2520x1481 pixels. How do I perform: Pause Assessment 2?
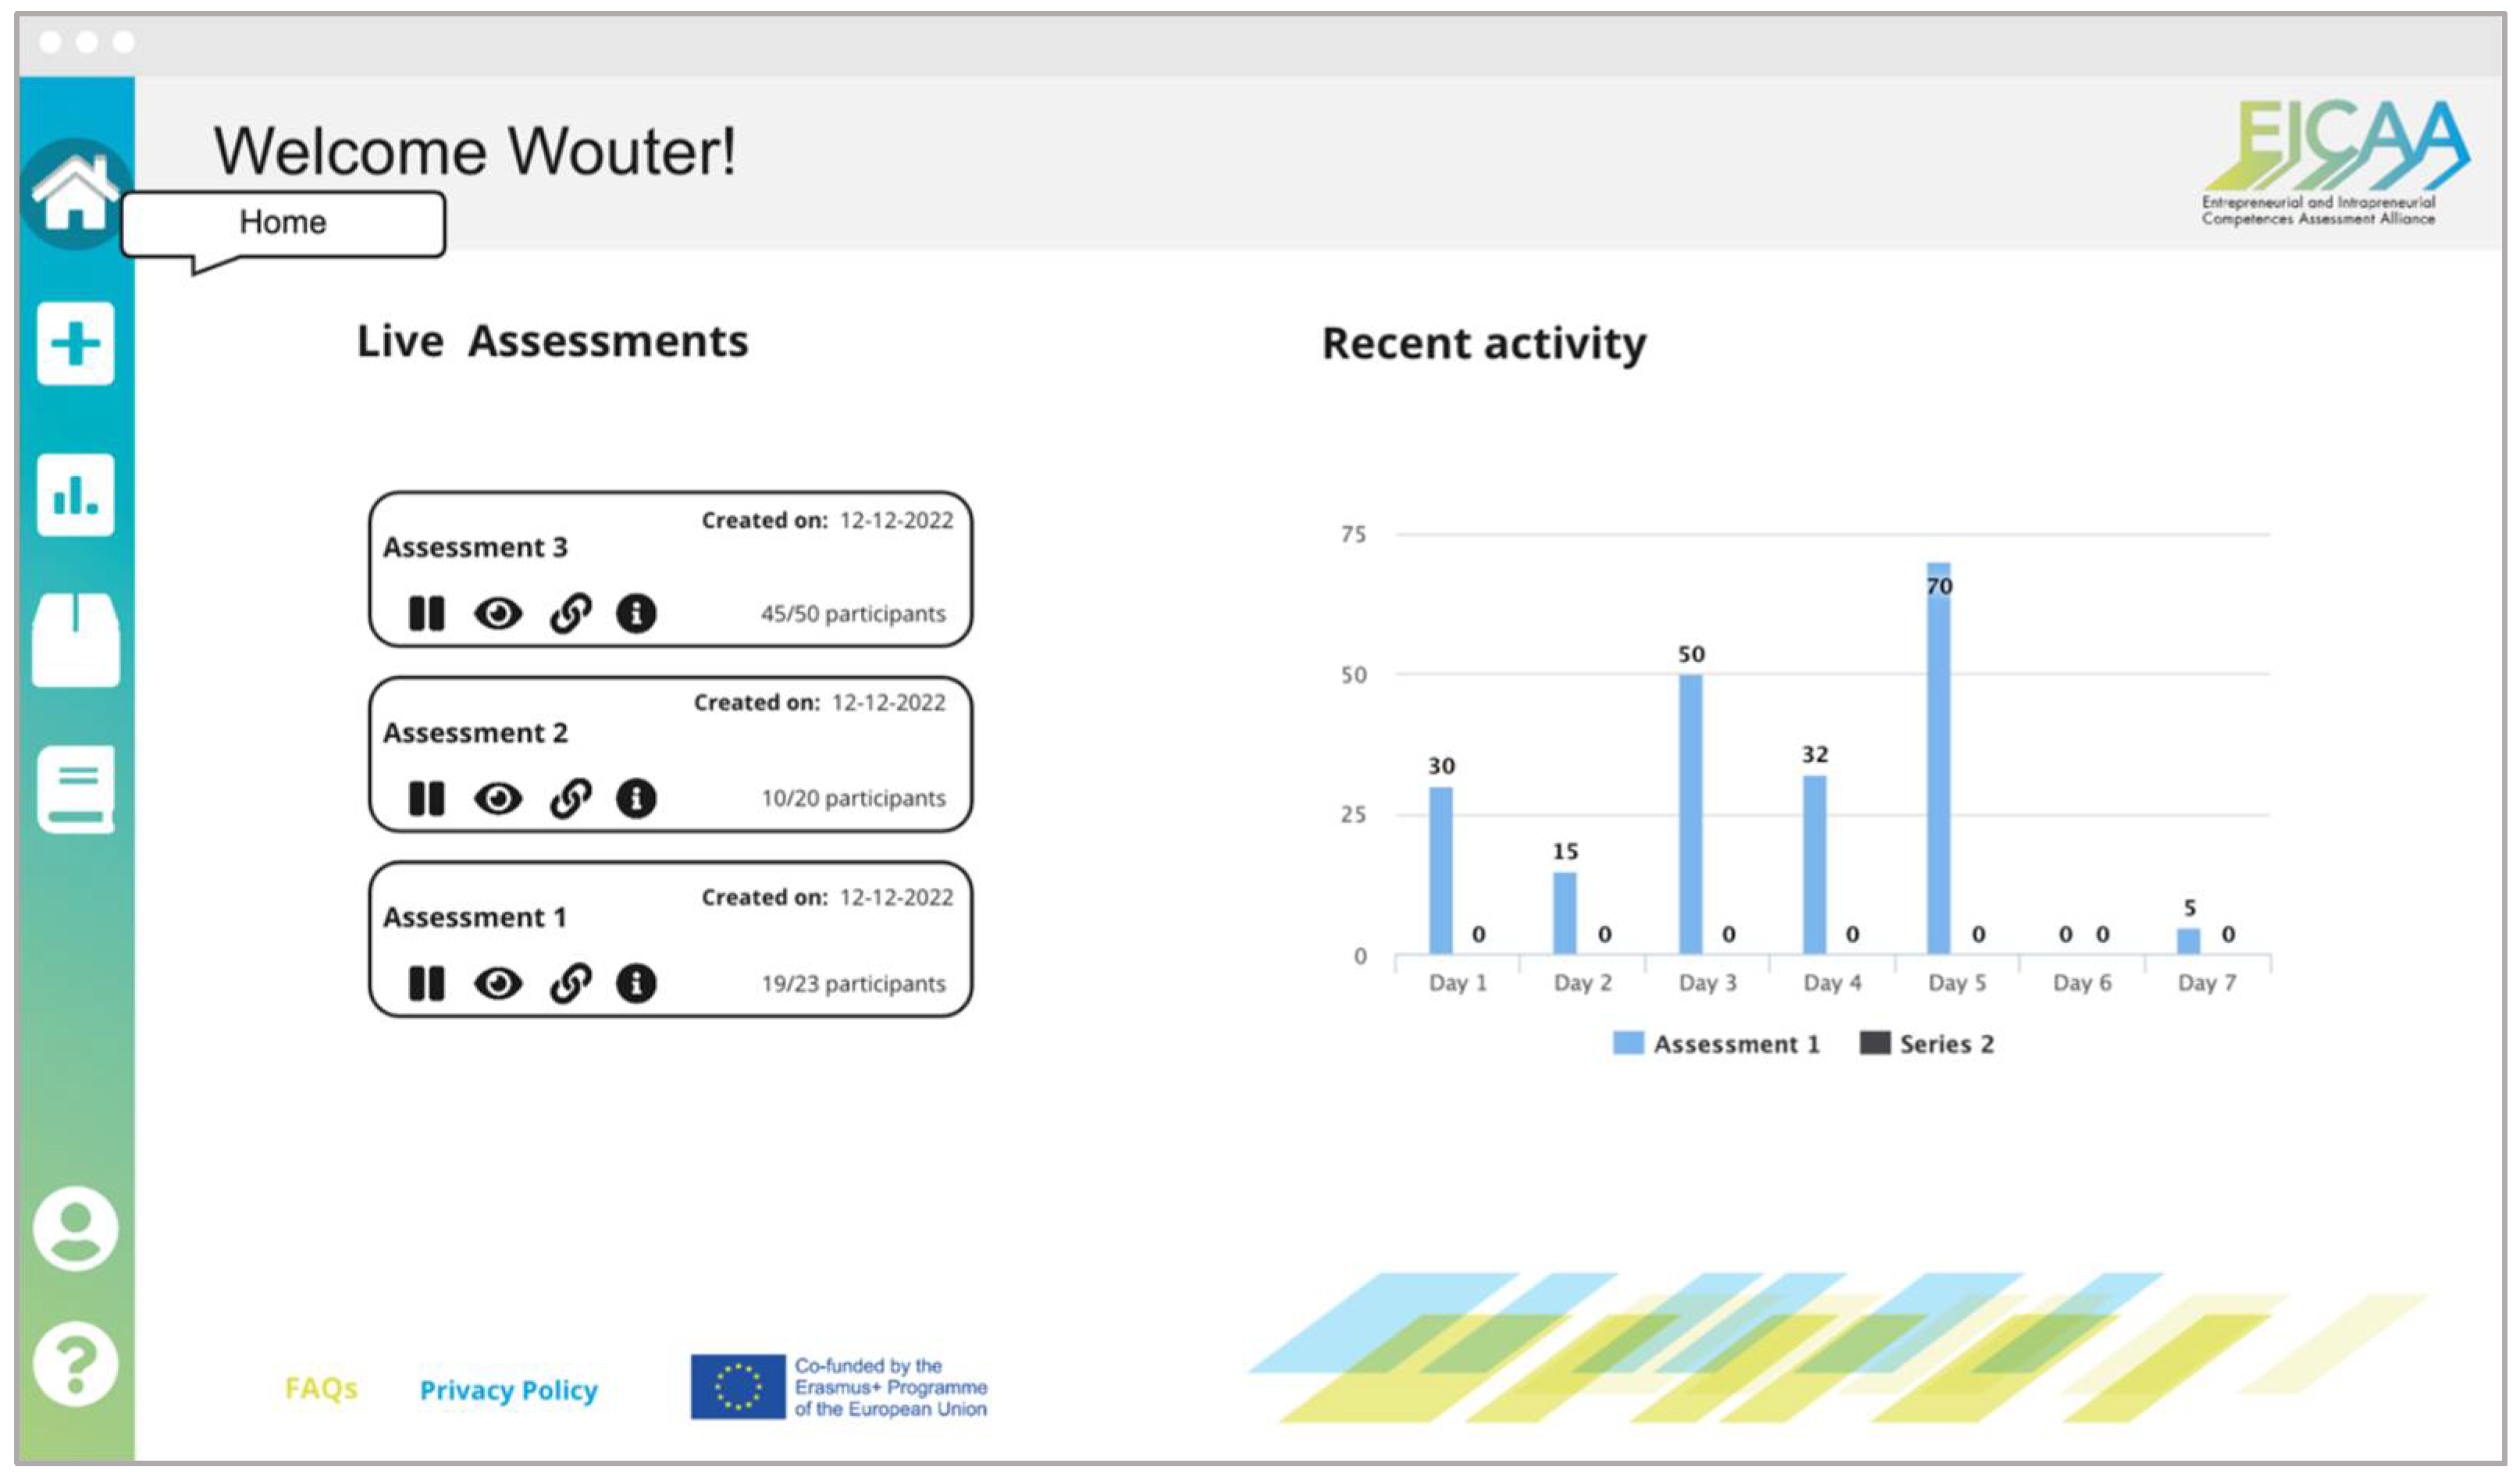[x=426, y=798]
